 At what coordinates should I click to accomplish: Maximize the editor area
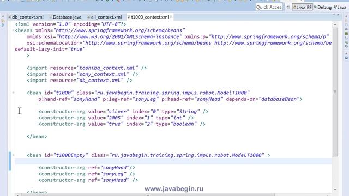pos(338,15)
